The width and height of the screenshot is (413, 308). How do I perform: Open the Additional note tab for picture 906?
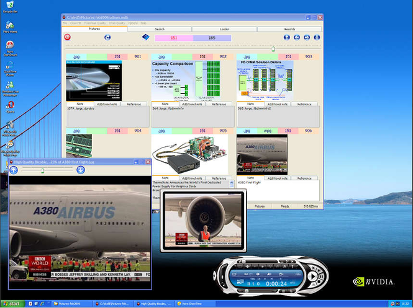tap(278, 178)
